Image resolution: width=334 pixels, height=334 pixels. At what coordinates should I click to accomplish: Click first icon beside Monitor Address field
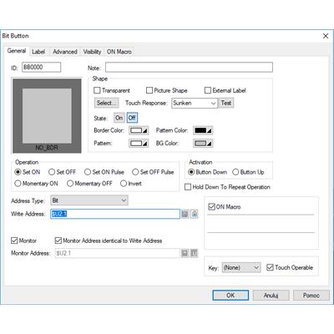(185, 253)
